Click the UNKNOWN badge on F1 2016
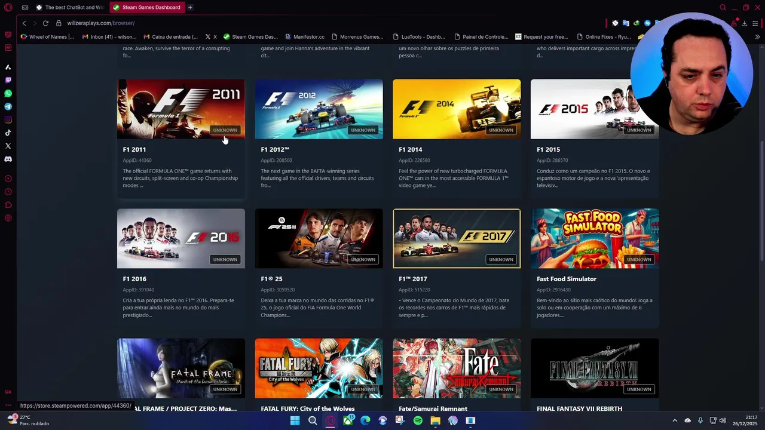The image size is (765, 430). click(x=225, y=259)
